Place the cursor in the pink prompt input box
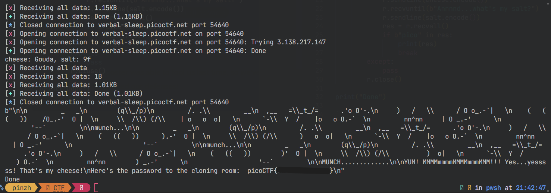The image size is (551, 193). pos(96,188)
